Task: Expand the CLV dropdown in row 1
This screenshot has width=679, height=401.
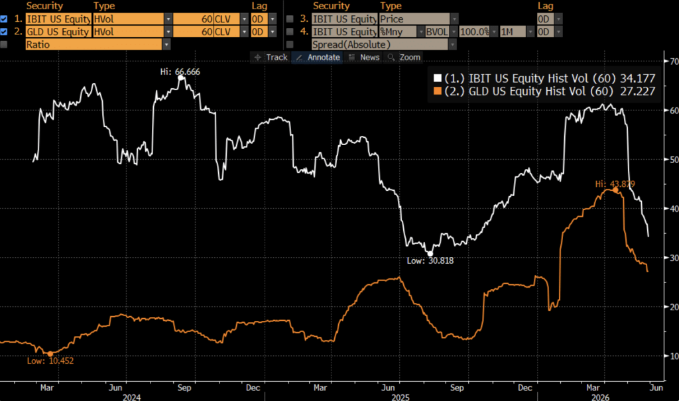Action: (x=244, y=19)
